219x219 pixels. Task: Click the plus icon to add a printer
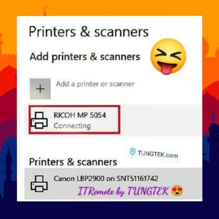[41, 89]
